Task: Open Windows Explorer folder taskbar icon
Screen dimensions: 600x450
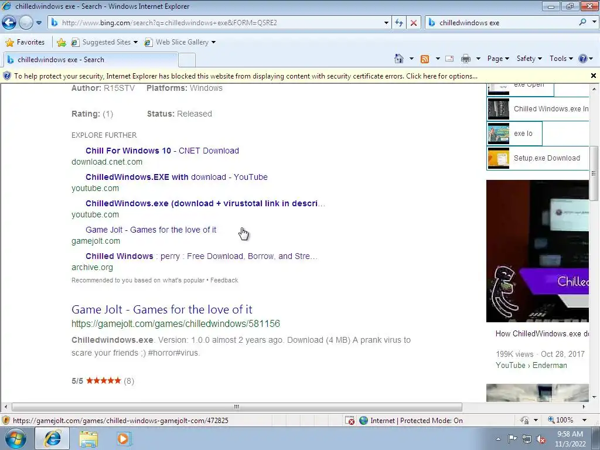Action: pyautogui.click(x=88, y=438)
